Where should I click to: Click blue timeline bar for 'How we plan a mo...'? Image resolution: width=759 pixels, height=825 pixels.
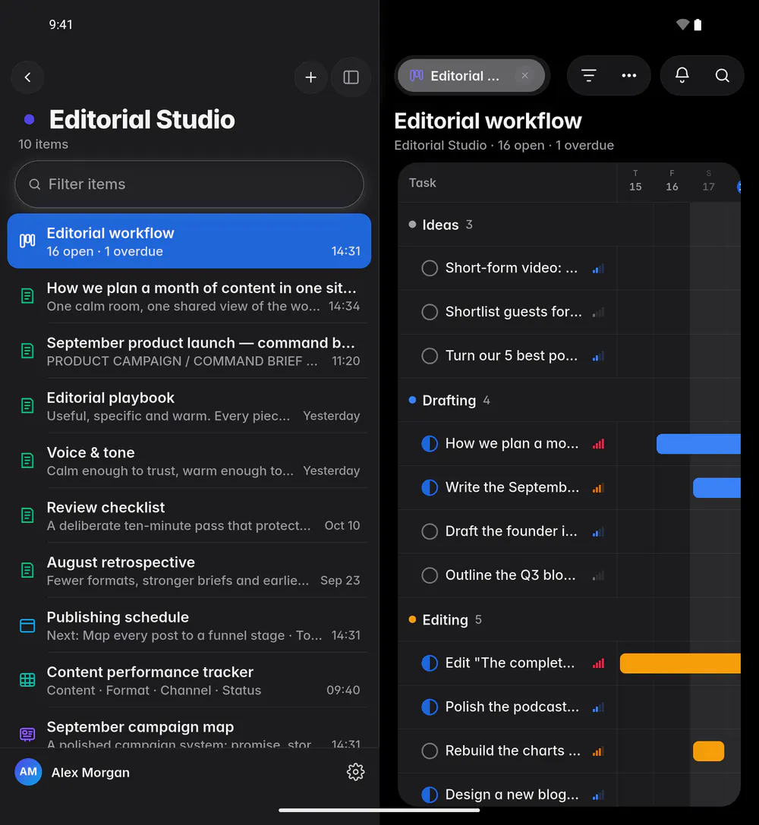click(698, 444)
